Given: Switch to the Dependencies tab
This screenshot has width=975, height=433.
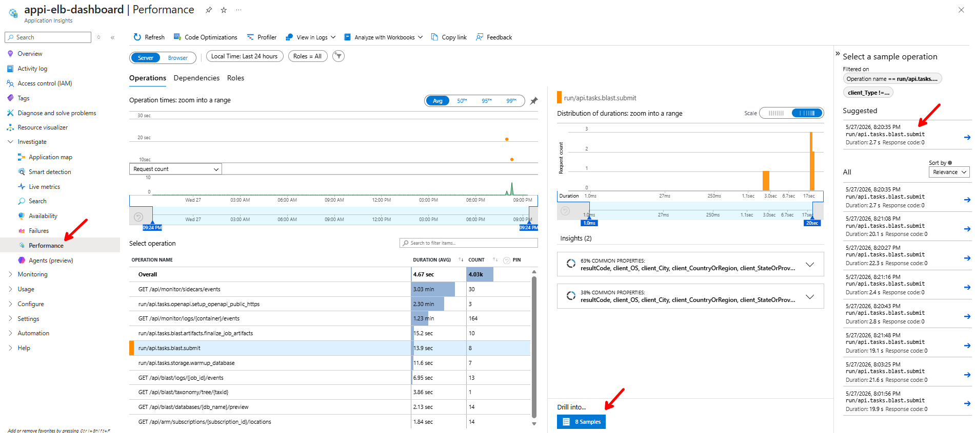Looking at the screenshot, I should tap(196, 78).
